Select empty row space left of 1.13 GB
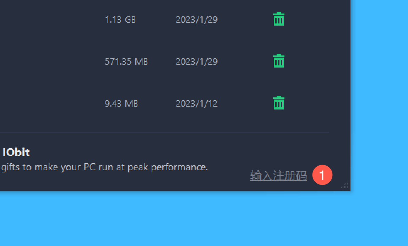This screenshot has width=408, height=246. tap(51, 20)
